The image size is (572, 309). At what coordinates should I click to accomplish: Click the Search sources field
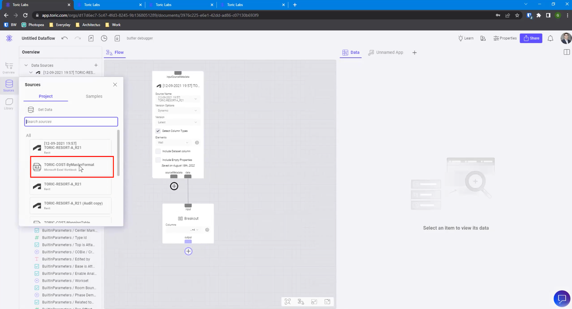[71, 122]
